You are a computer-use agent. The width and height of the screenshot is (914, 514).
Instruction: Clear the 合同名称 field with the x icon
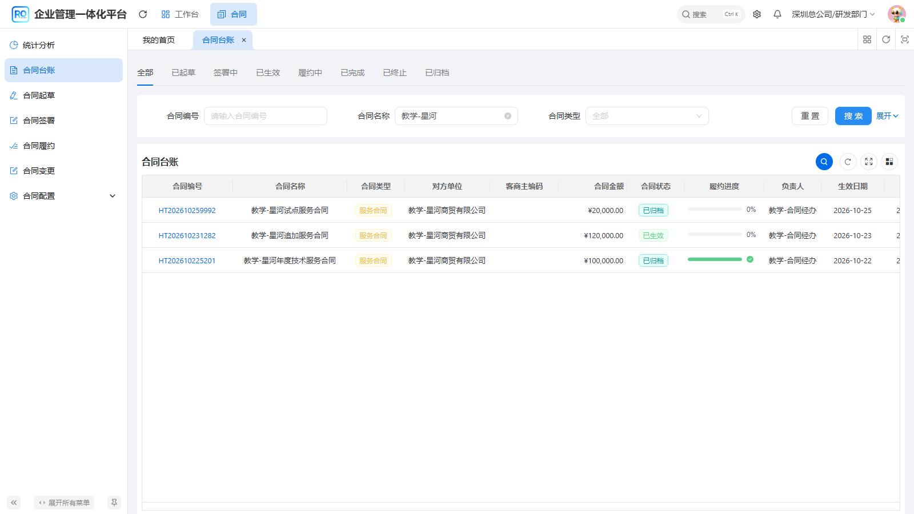point(508,116)
